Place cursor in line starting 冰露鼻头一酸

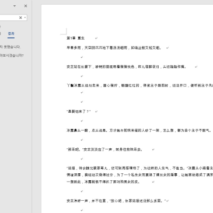tap(139, 130)
